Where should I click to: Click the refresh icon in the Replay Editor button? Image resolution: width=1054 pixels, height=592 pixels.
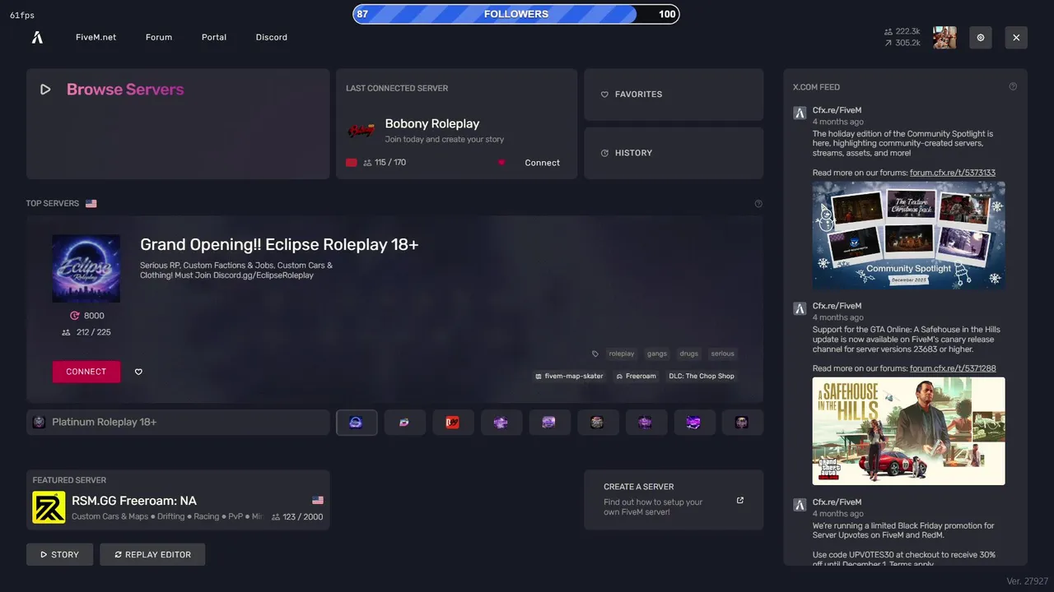(118, 555)
